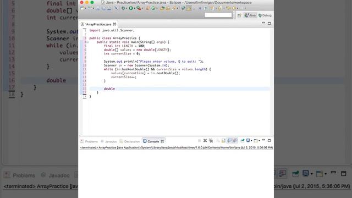
Task: Click the New Java Package icon
Action: [147, 8]
